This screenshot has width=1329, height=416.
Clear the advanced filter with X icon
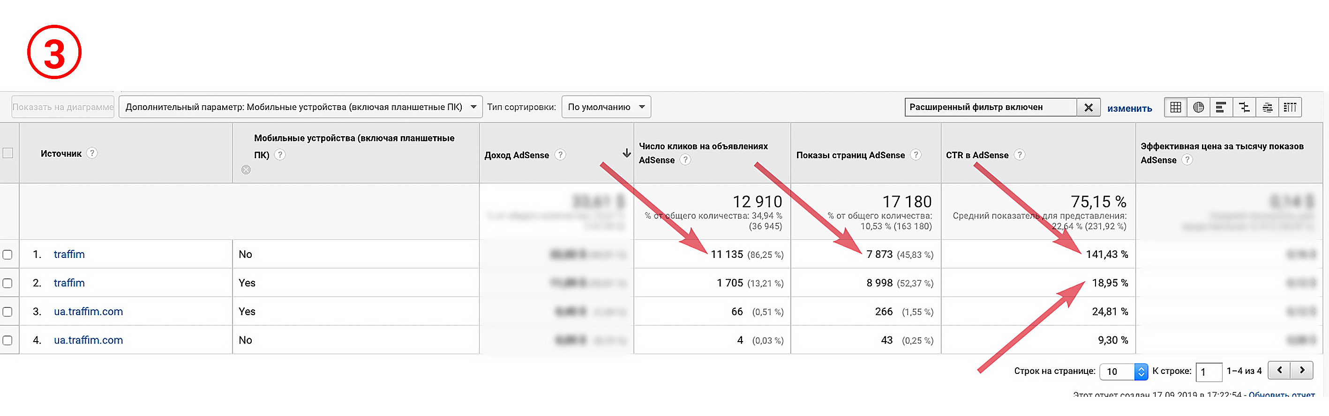[1089, 107]
